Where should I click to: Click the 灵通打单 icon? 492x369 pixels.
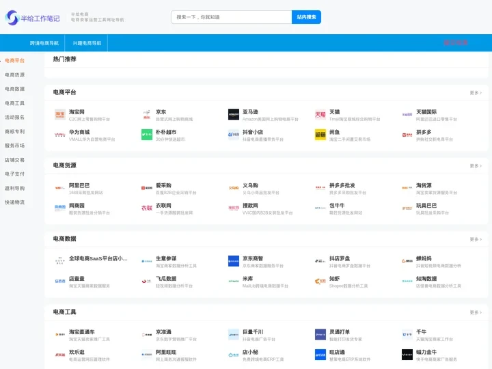320,335
